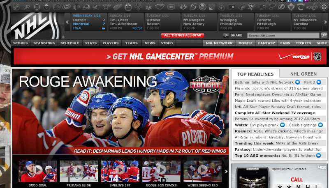
Task: Click the share arrow icon
Action: [226, 36]
